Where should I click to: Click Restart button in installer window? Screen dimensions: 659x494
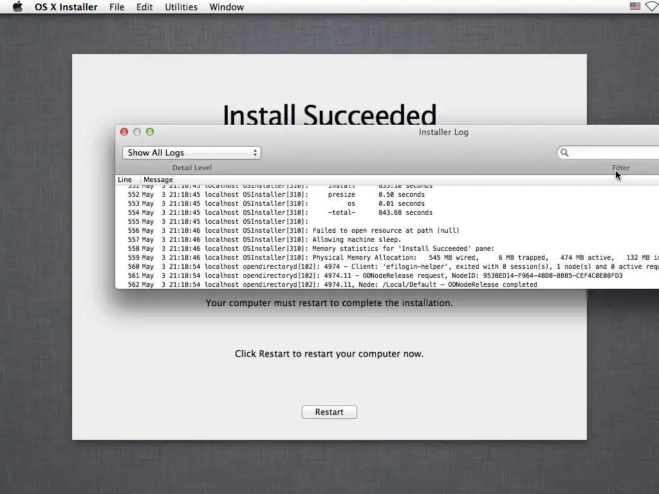pos(329,412)
